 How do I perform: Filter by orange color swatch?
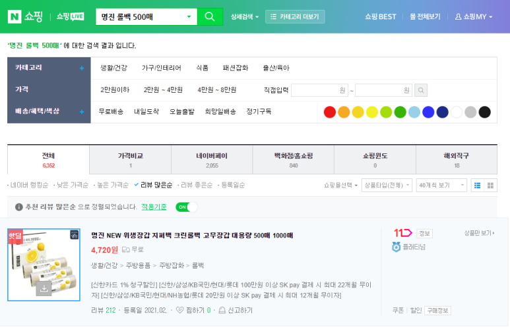pyautogui.click(x=344, y=112)
